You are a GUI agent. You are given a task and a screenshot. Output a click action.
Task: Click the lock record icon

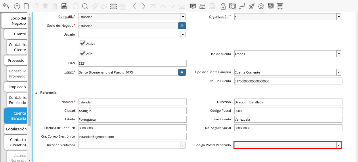(x=223, y=6)
